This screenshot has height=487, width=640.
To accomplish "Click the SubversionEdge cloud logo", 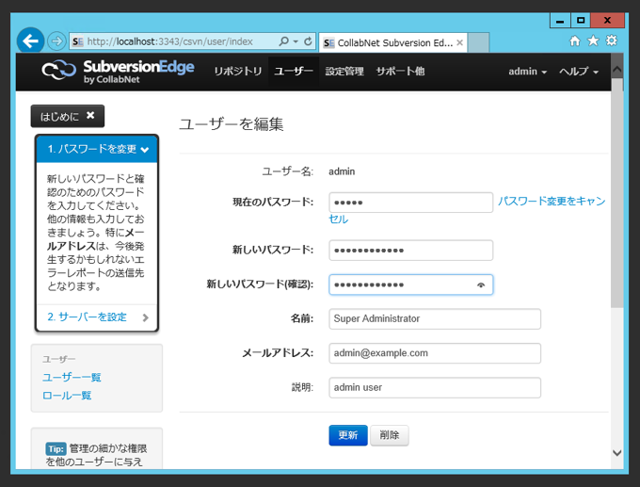I will [x=58, y=71].
